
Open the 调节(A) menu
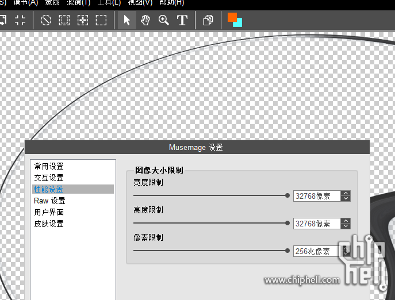coord(26,3)
